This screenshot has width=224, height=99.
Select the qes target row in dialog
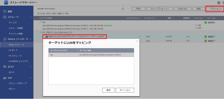click(x=91, y=55)
